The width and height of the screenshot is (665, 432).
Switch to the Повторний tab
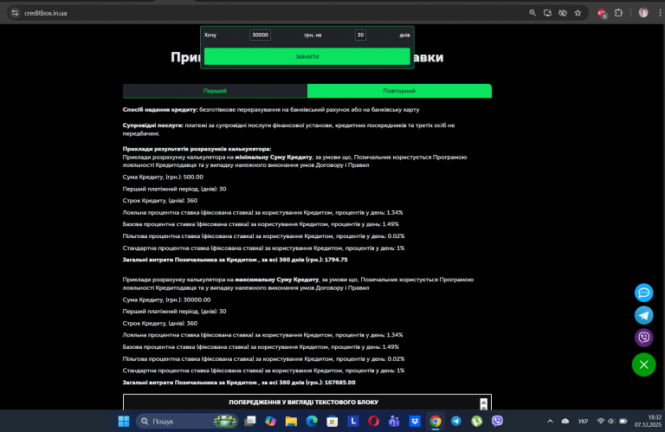click(399, 91)
